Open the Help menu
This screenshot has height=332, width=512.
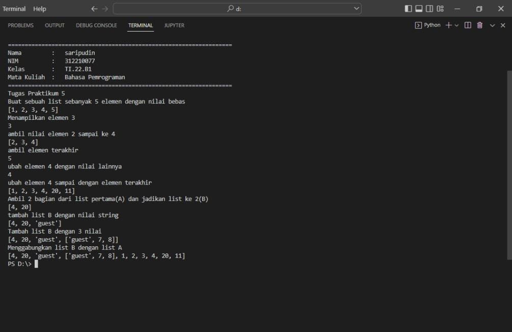coord(39,9)
